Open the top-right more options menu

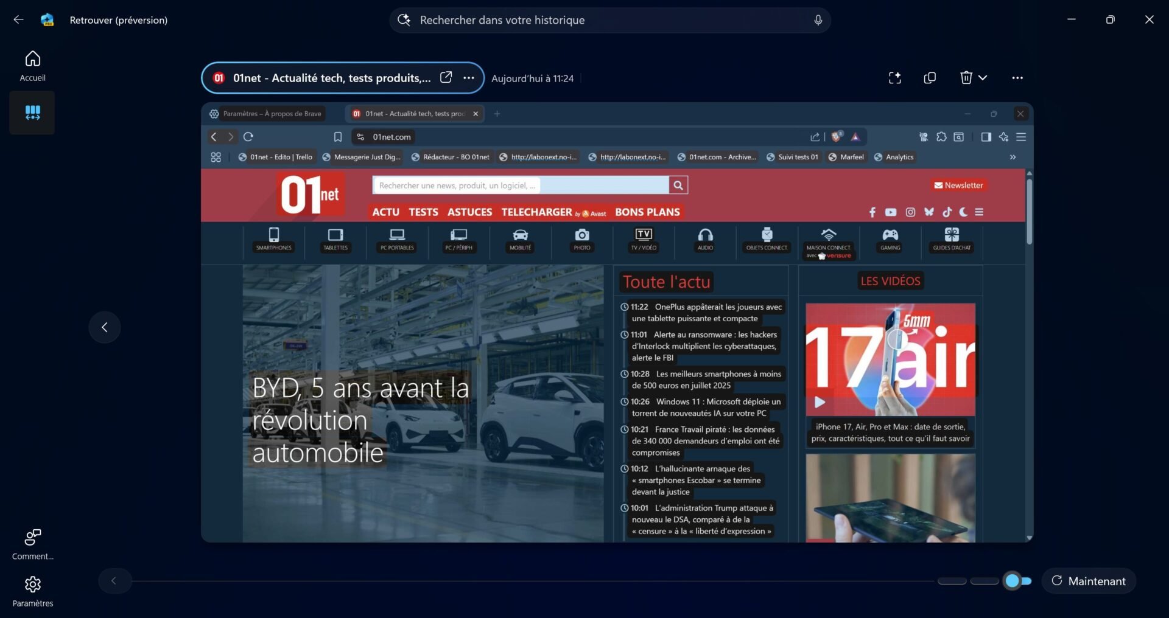(1017, 78)
